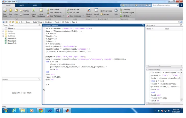Open Simulink Library
Screen dimensions: 186x118
[x=89, y=13]
